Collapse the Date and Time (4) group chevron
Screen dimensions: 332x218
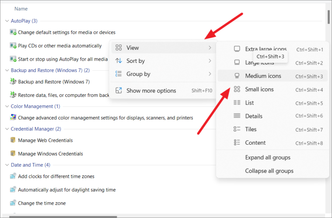[7, 165]
